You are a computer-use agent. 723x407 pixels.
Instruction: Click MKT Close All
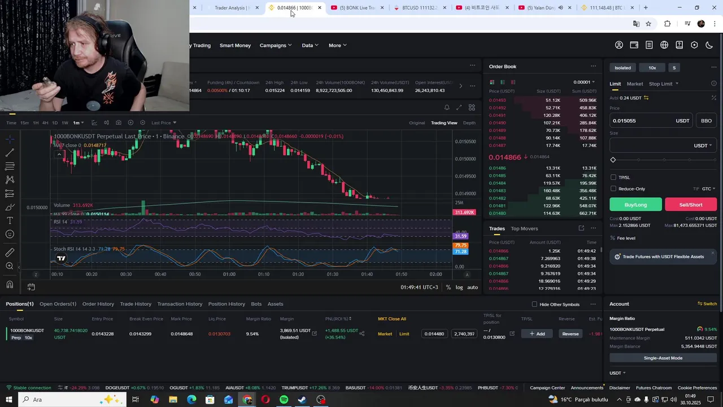coord(392,319)
